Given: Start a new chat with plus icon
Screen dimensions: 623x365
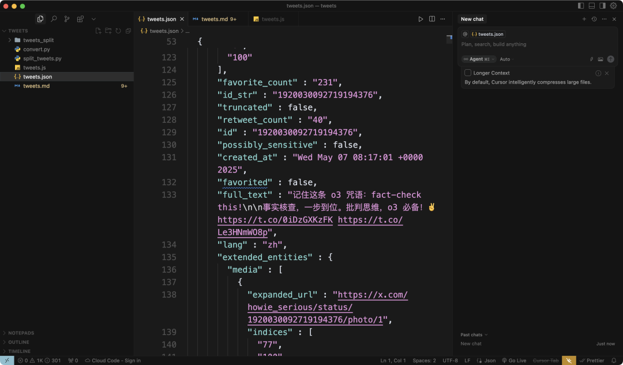Looking at the screenshot, I should 584,19.
